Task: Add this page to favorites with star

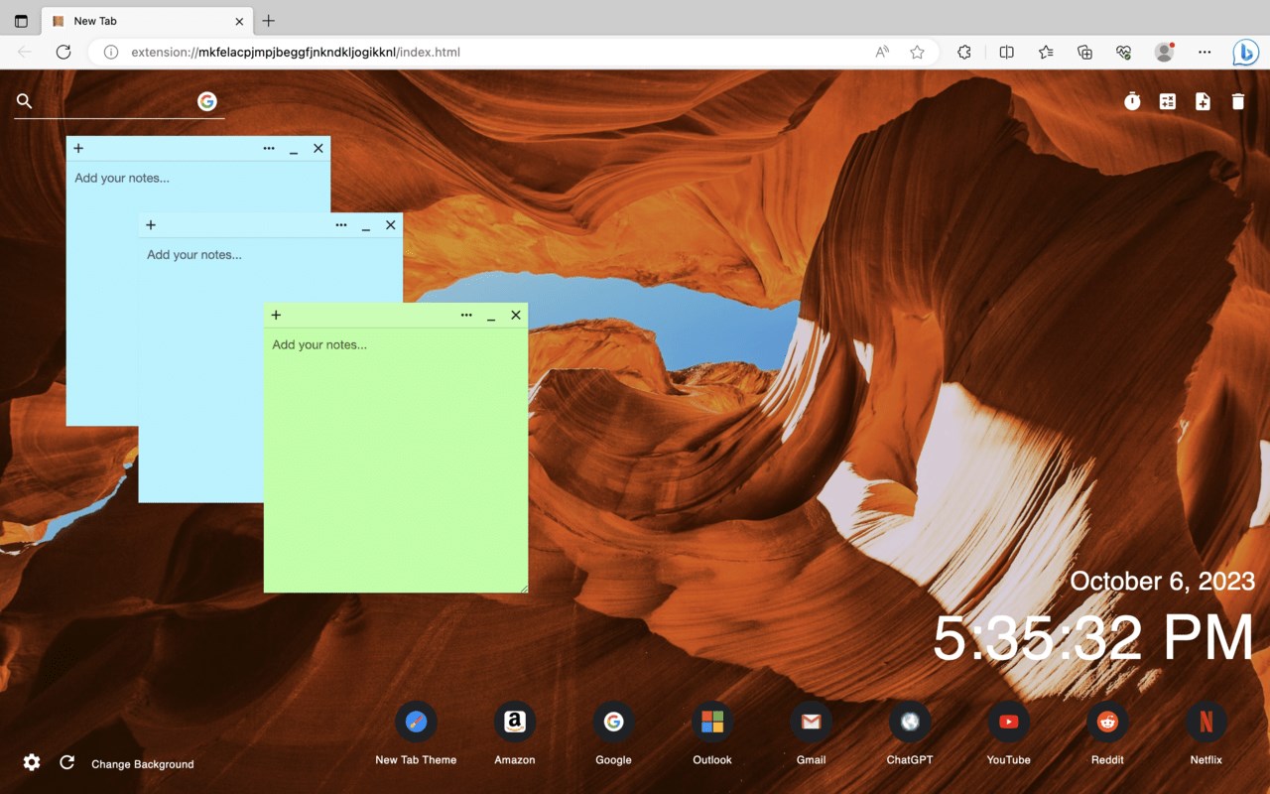Action: (918, 52)
